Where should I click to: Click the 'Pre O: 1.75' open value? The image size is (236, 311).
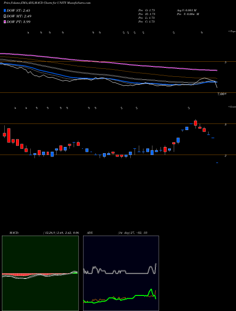point(147,10)
